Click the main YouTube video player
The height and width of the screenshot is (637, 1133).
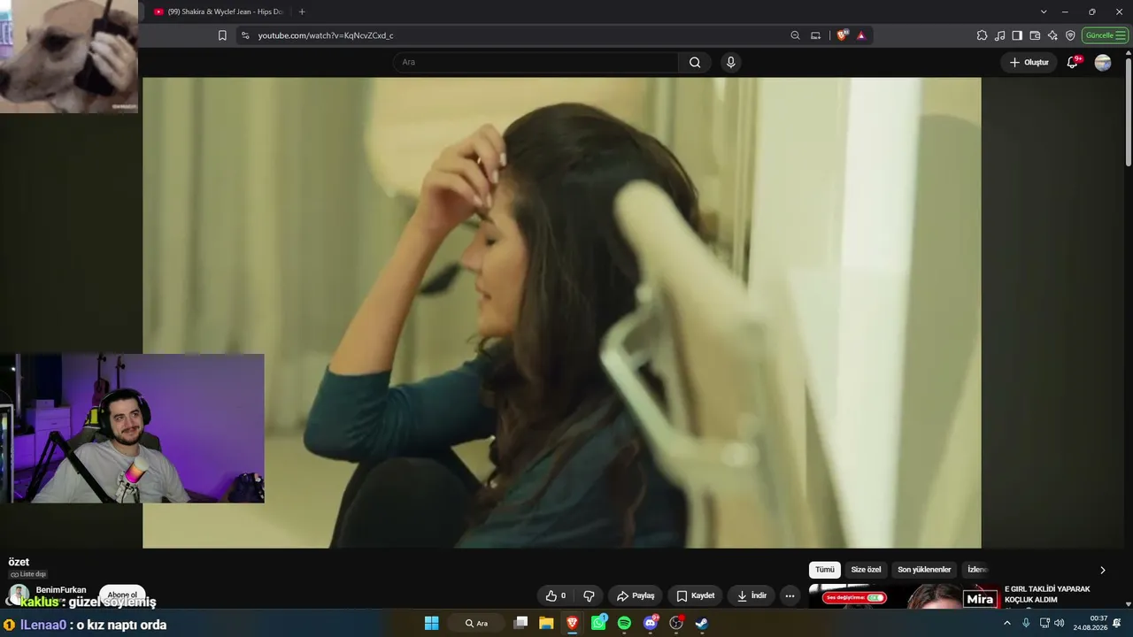(561, 312)
